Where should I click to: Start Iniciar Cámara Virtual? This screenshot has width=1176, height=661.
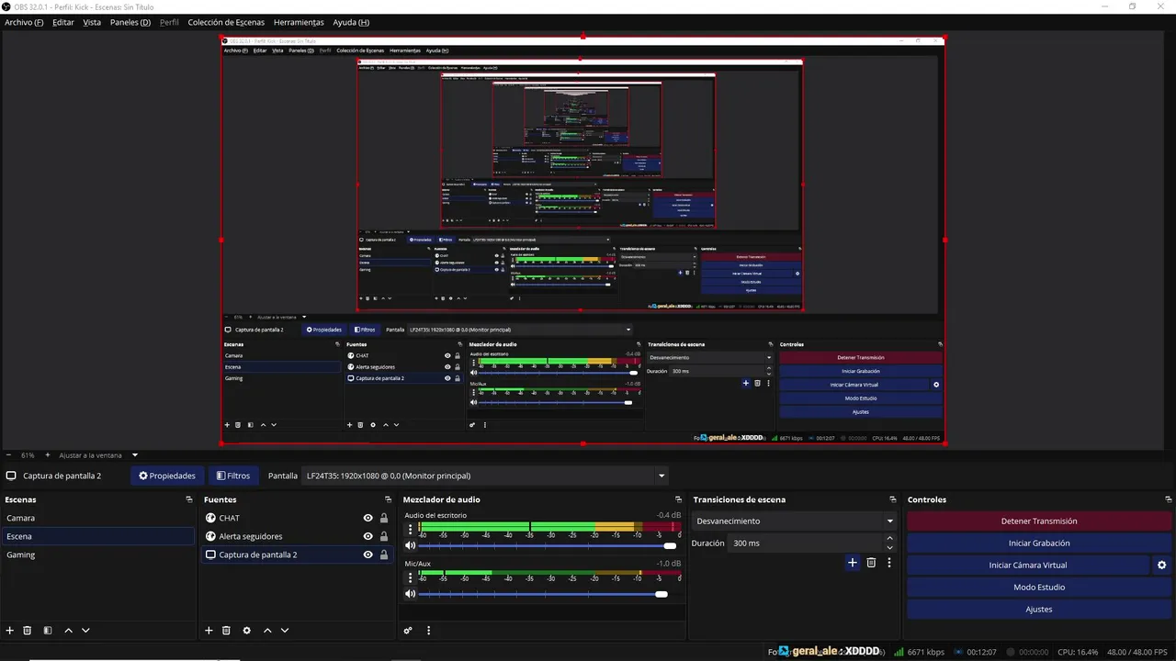[x=1028, y=566]
